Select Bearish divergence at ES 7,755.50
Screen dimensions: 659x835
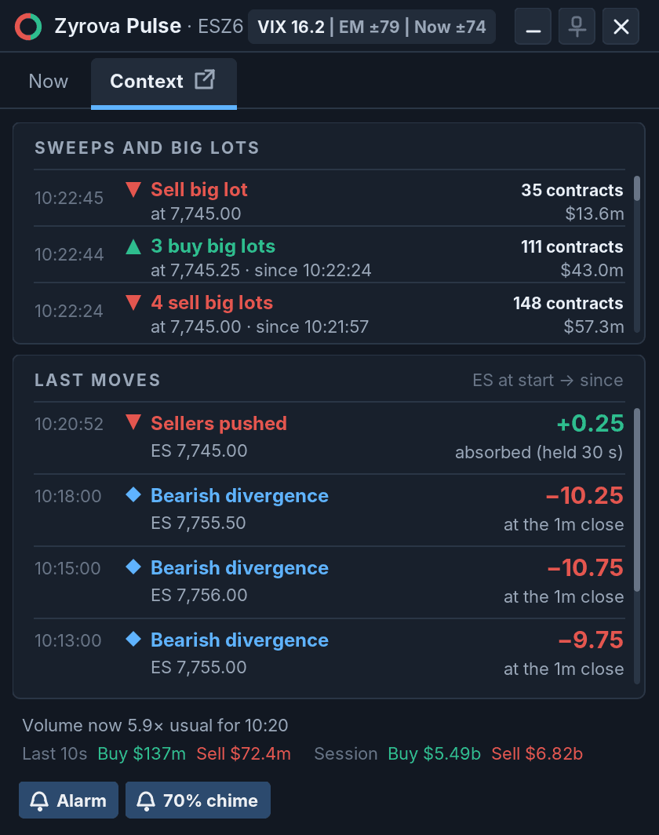pyautogui.click(x=329, y=510)
